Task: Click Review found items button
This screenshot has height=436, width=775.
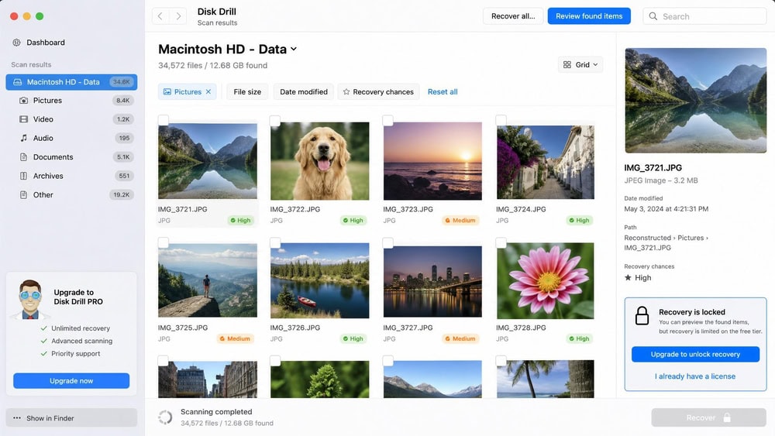Action: point(589,16)
